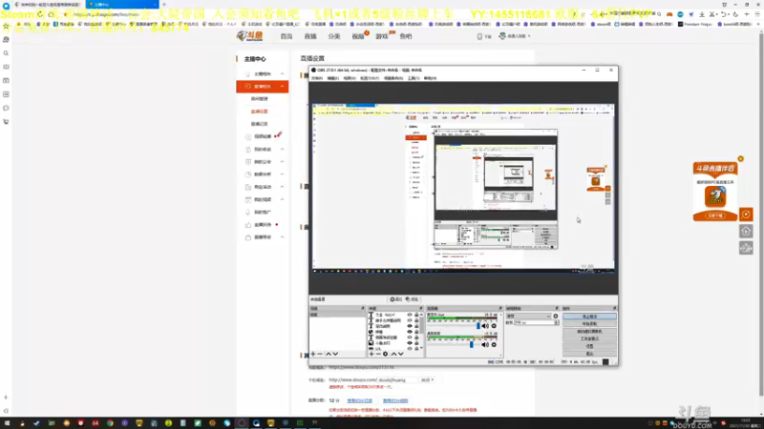The height and width of the screenshot is (429, 764).
Task: Open the scene transition type dropdown
Action: (x=528, y=317)
